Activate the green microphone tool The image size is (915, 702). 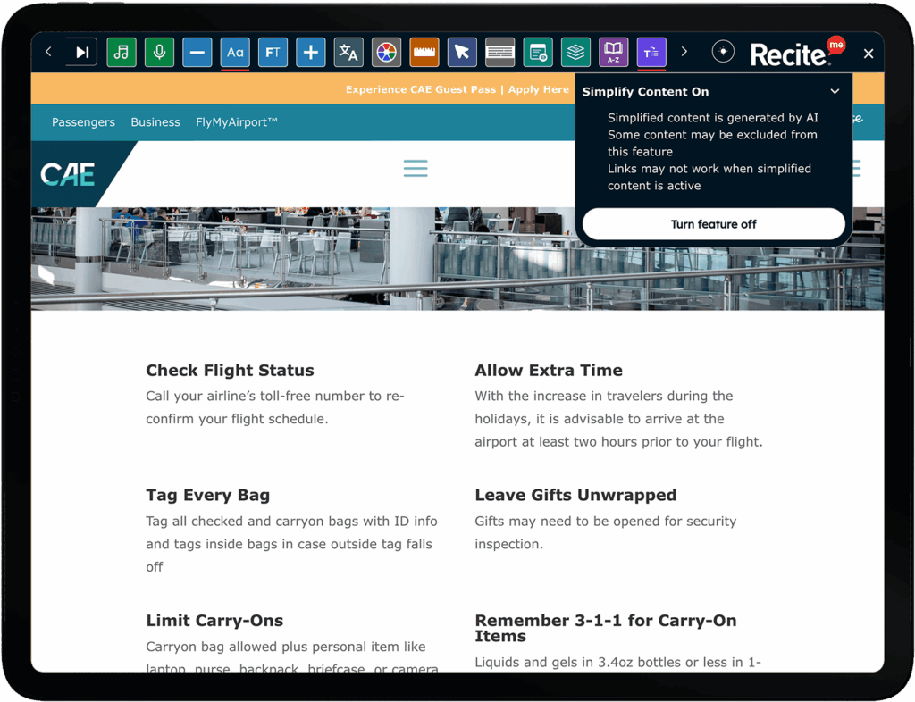point(159,53)
